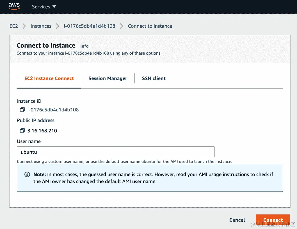The height and width of the screenshot is (229, 297).
Task: Click the Connect to instance breadcrumb
Action: pyautogui.click(x=150, y=26)
